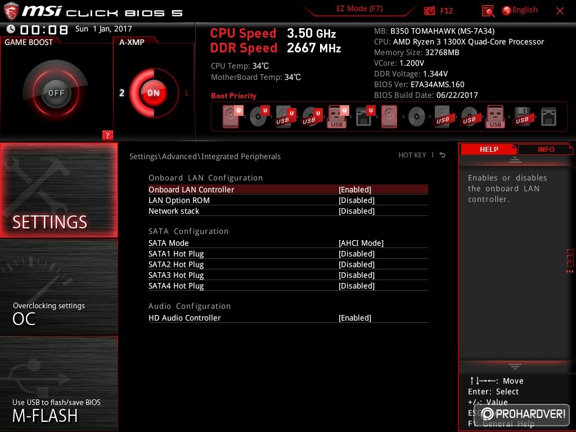Click the SATA Configuration heading
Screen dimensions: 576x432
pyautogui.click(x=188, y=231)
